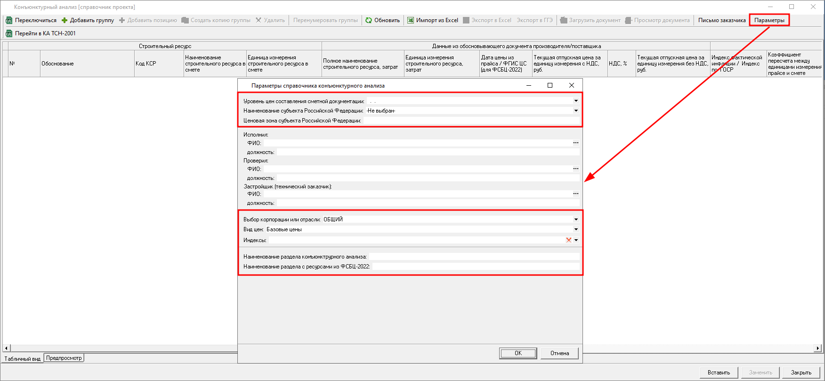Open browse dots for Проверил ФИО

point(575,169)
